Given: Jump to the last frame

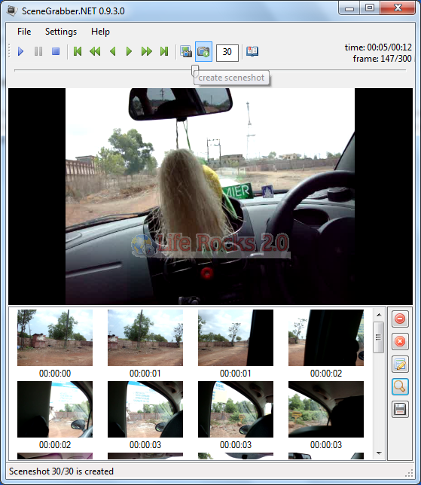Looking at the screenshot, I should coord(164,51).
